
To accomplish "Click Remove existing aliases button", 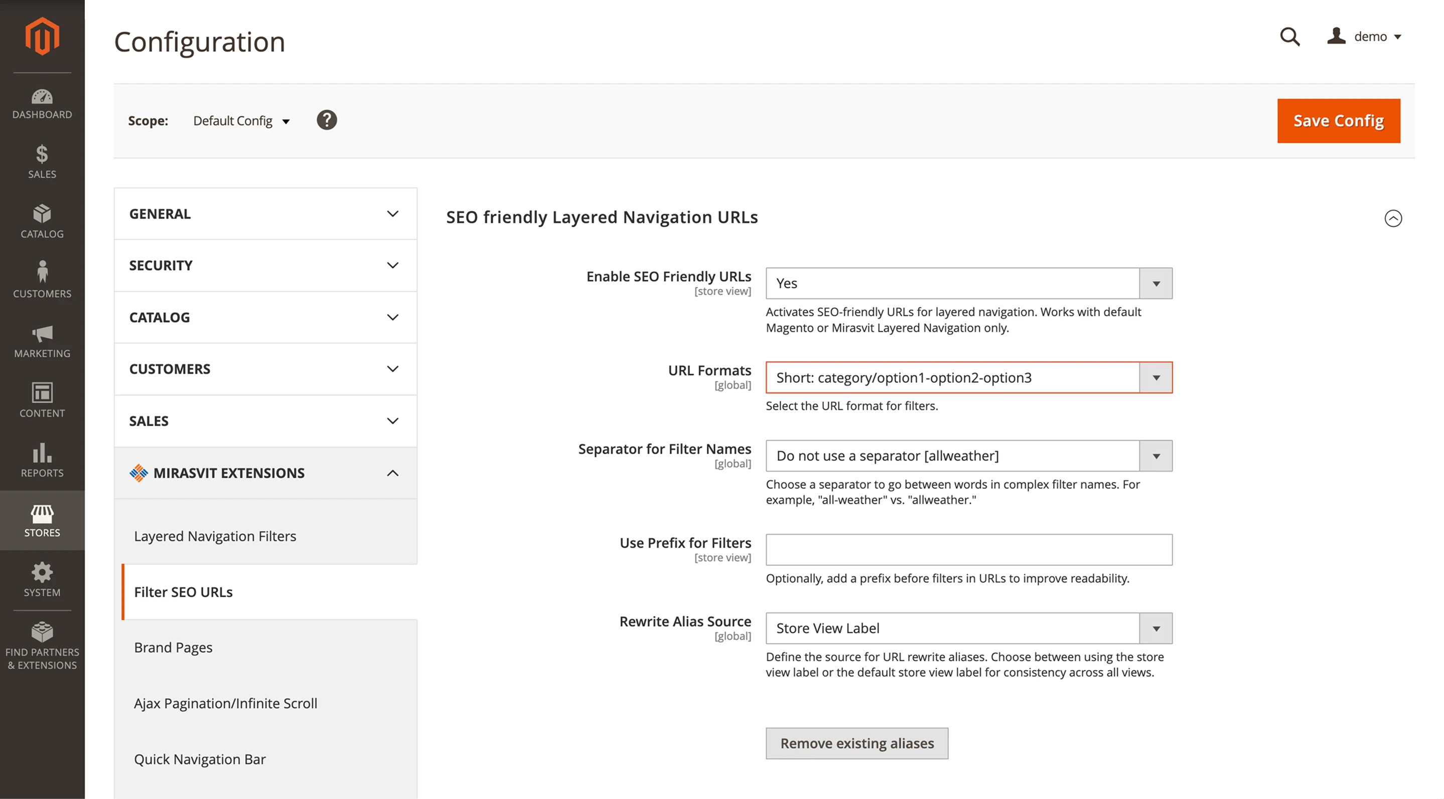I will click(856, 743).
